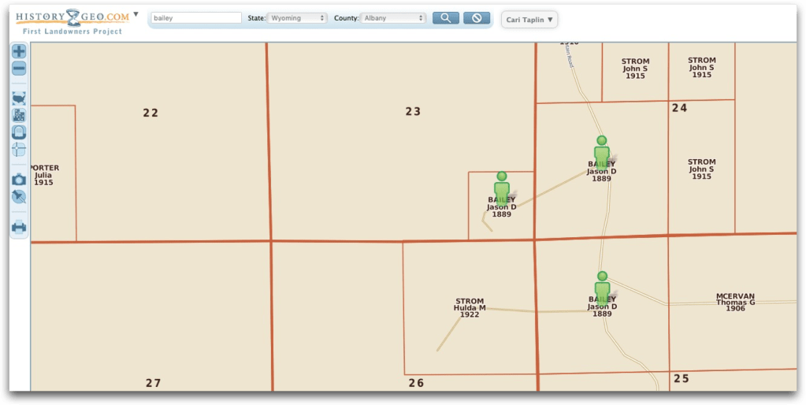The width and height of the screenshot is (806, 405).
Task: Click the crosshair target tool icon
Action: pyautogui.click(x=19, y=149)
